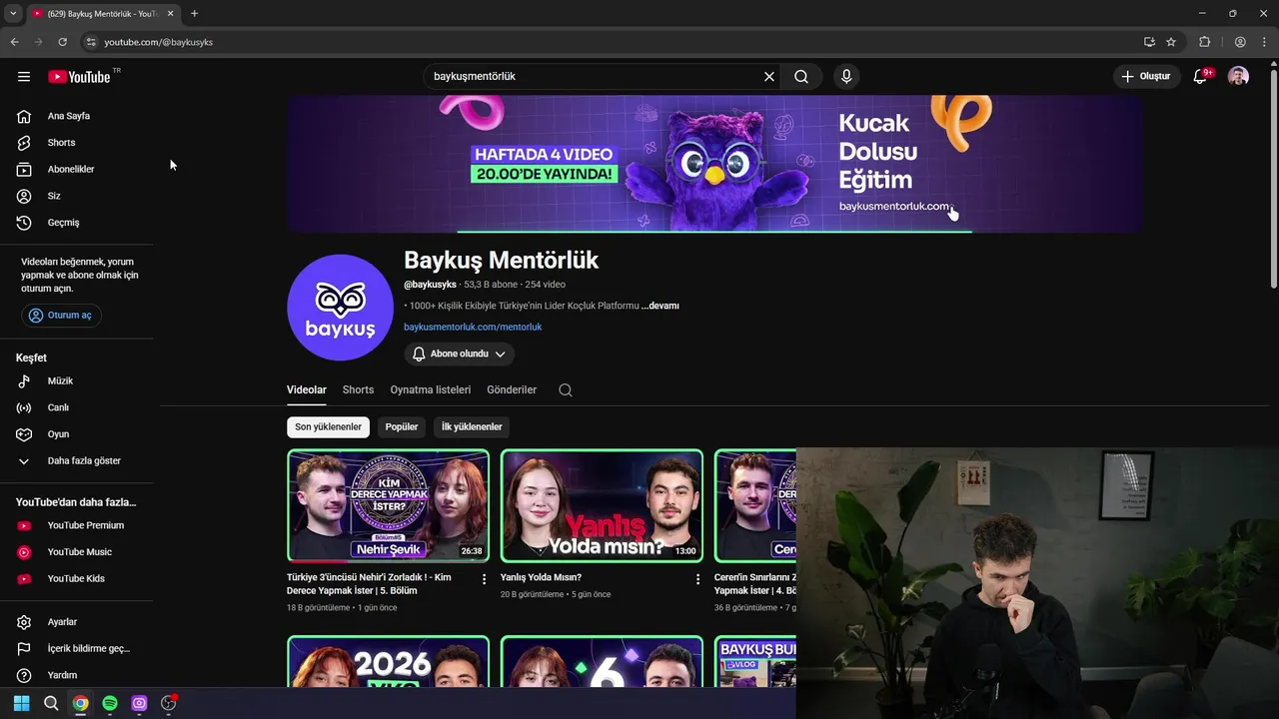This screenshot has height=719, width=1279.
Task: Open the account avatar menu
Action: [1238, 77]
